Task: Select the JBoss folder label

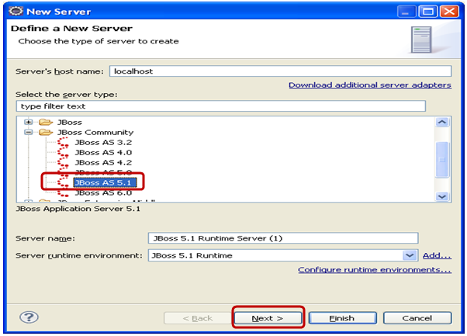Action: (69, 122)
